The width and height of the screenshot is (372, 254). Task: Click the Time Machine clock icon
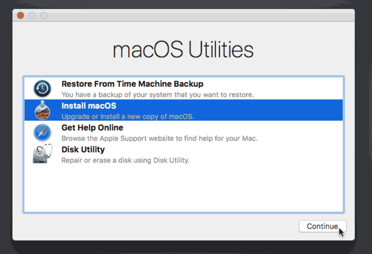tap(42, 89)
